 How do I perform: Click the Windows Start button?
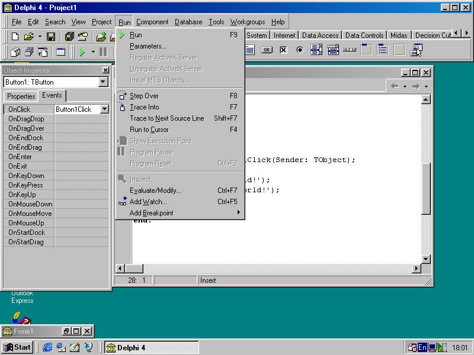18,347
